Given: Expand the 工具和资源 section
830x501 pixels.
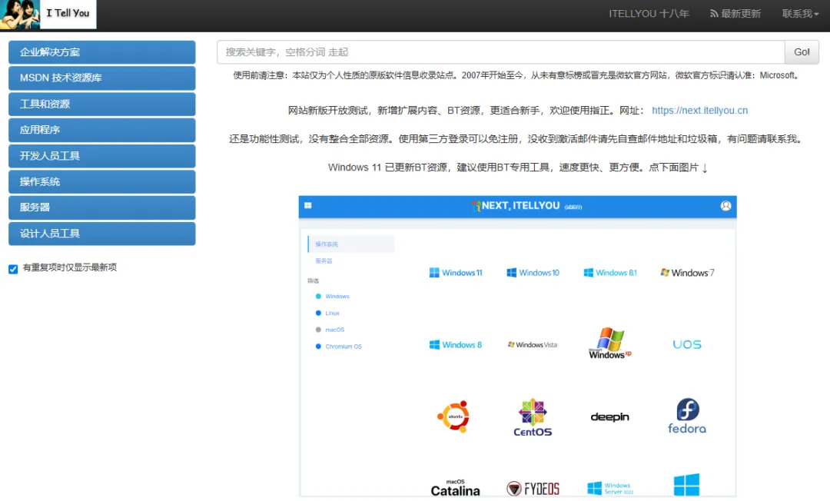Looking at the screenshot, I should [101, 105].
